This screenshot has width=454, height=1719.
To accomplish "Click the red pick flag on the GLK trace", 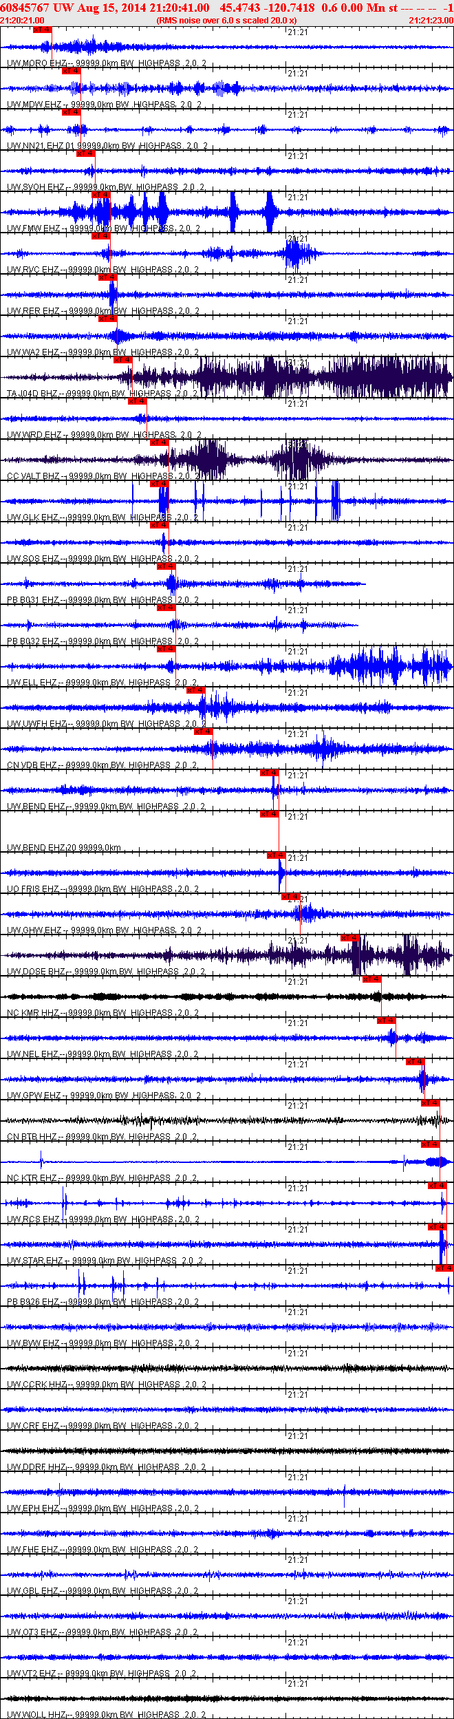I will coord(159,484).
